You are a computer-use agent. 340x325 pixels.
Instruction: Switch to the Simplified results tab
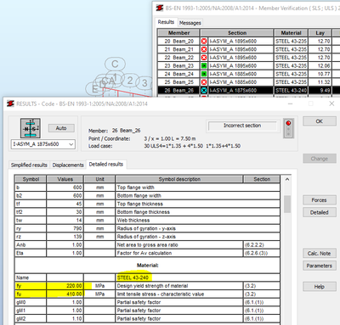(x=29, y=165)
